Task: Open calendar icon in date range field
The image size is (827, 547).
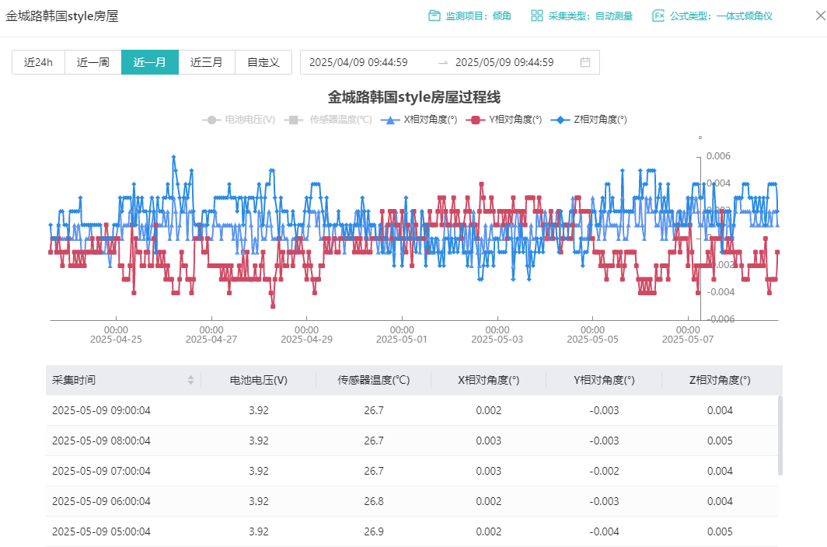Action: pyautogui.click(x=585, y=62)
